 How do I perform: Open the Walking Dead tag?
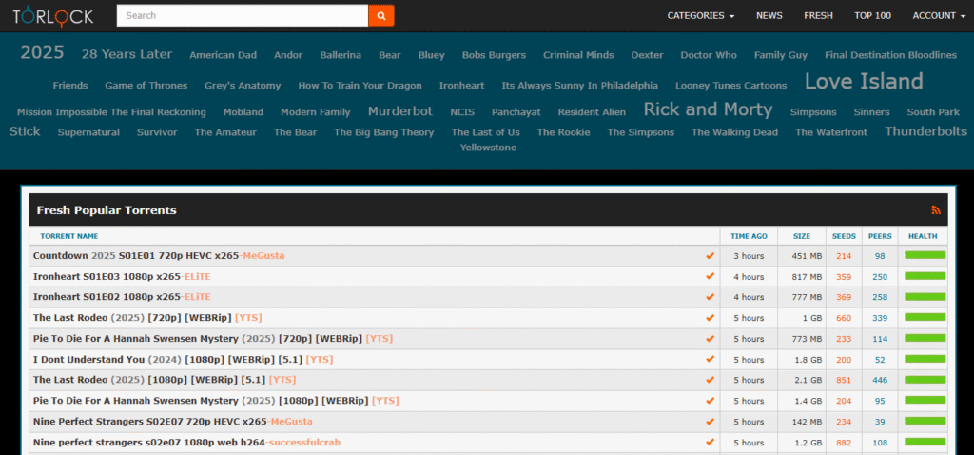pyautogui.click(x=735, y=132)
